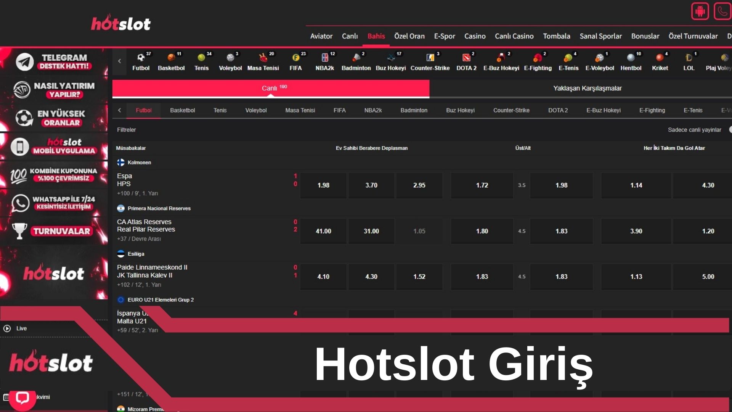Select draw odds 3.70 for Espa-HPS
Viewport: 732px width, 412px height.
point(371,185)
